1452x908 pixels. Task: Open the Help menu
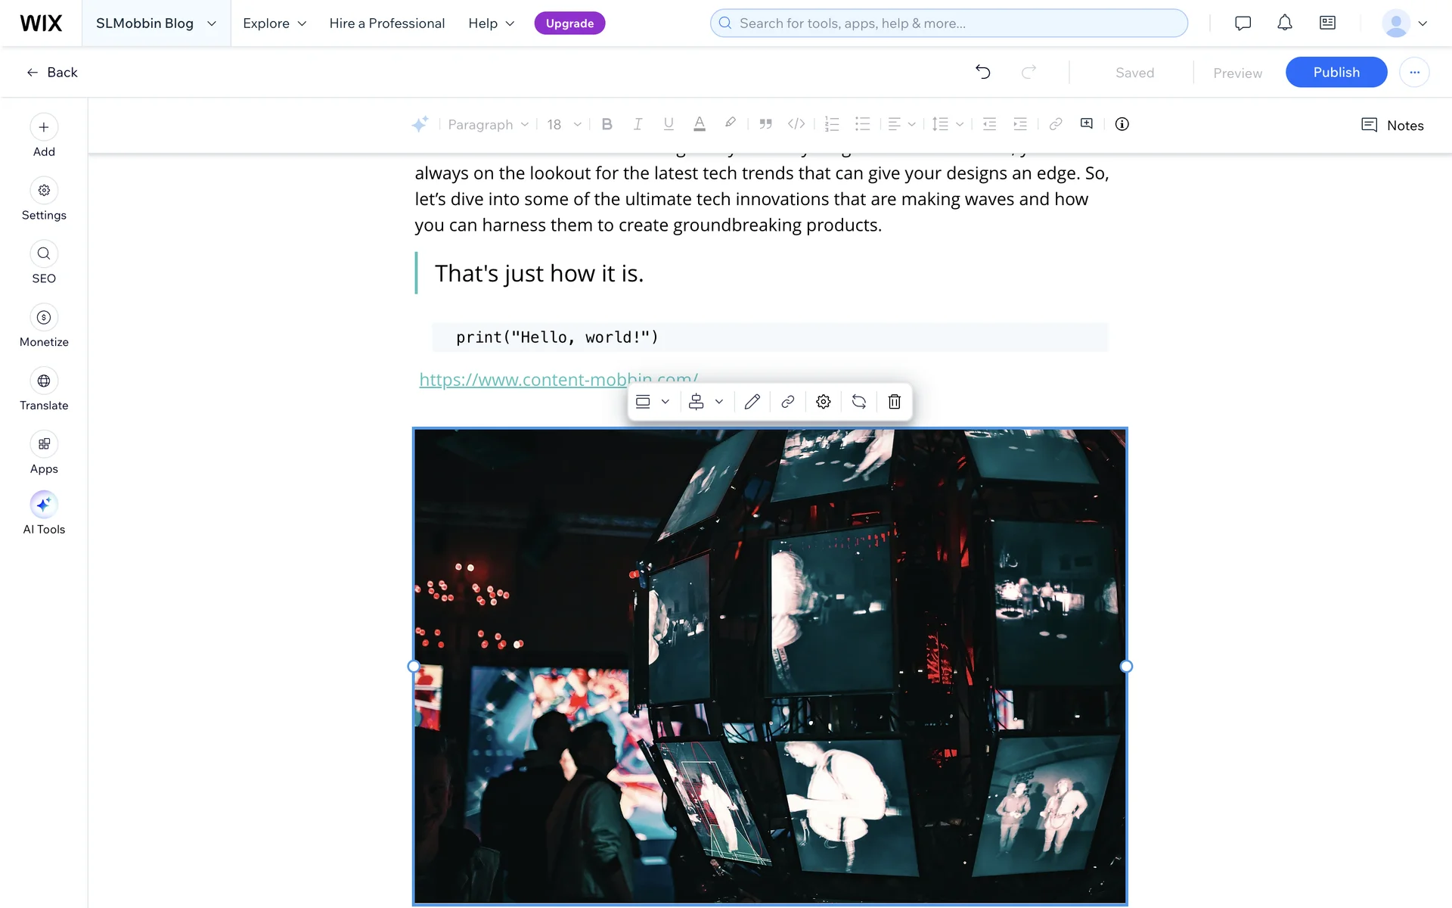click(491, 23)
